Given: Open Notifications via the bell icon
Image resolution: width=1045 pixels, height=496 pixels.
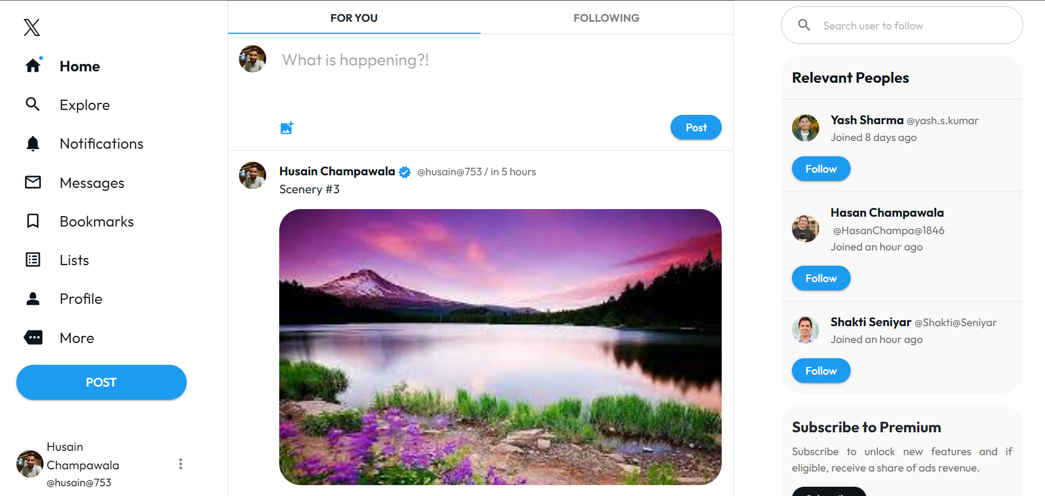Looking at the screenshot, I should coord(33,143).
